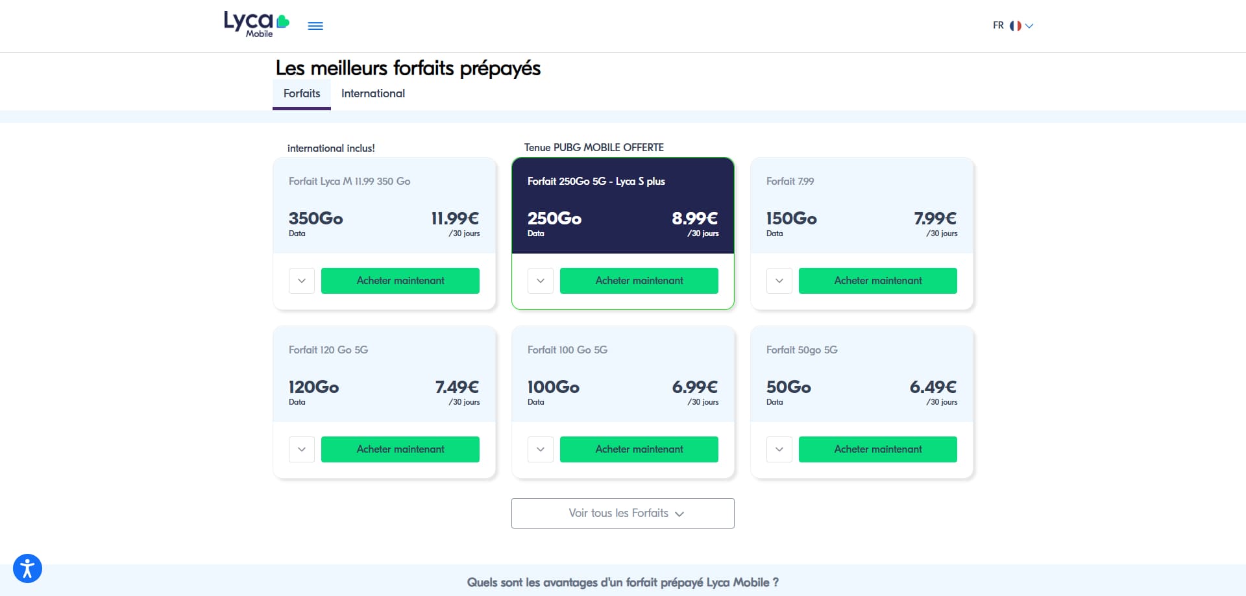The width and height of the screenshot is (1246, 596).
Task: Click the French flag icon
Action: coord(1016,26)
